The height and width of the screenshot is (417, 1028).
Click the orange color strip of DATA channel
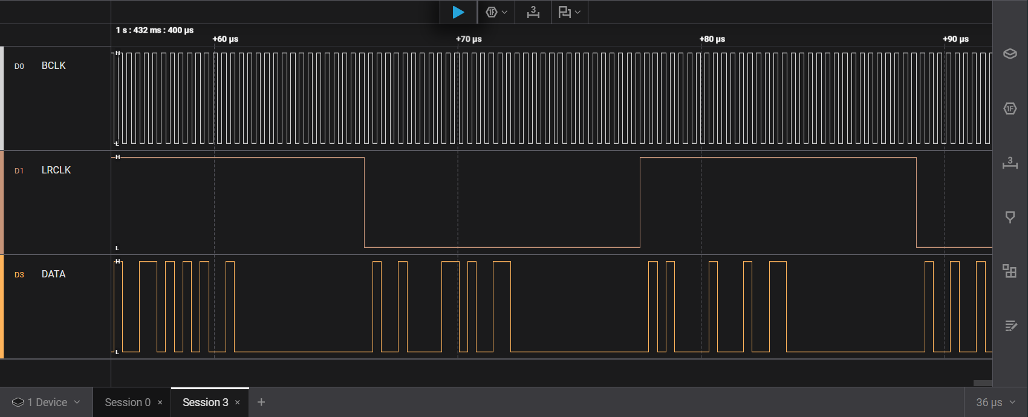click(2, 306)
